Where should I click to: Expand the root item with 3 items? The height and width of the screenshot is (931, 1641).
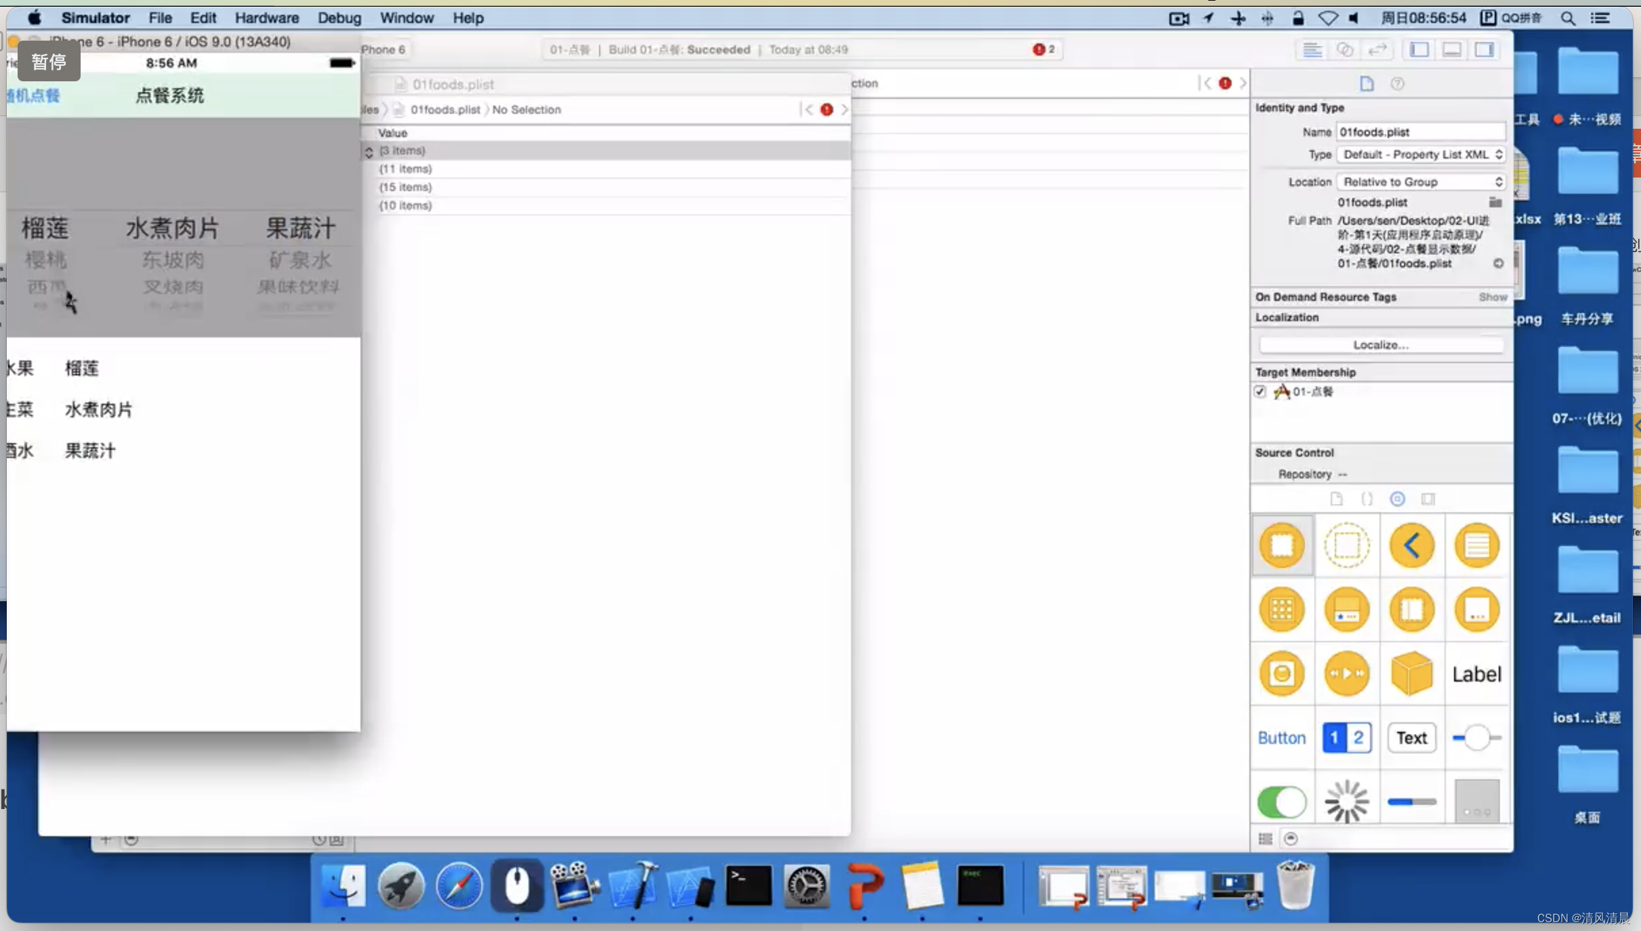click(369, 150)
